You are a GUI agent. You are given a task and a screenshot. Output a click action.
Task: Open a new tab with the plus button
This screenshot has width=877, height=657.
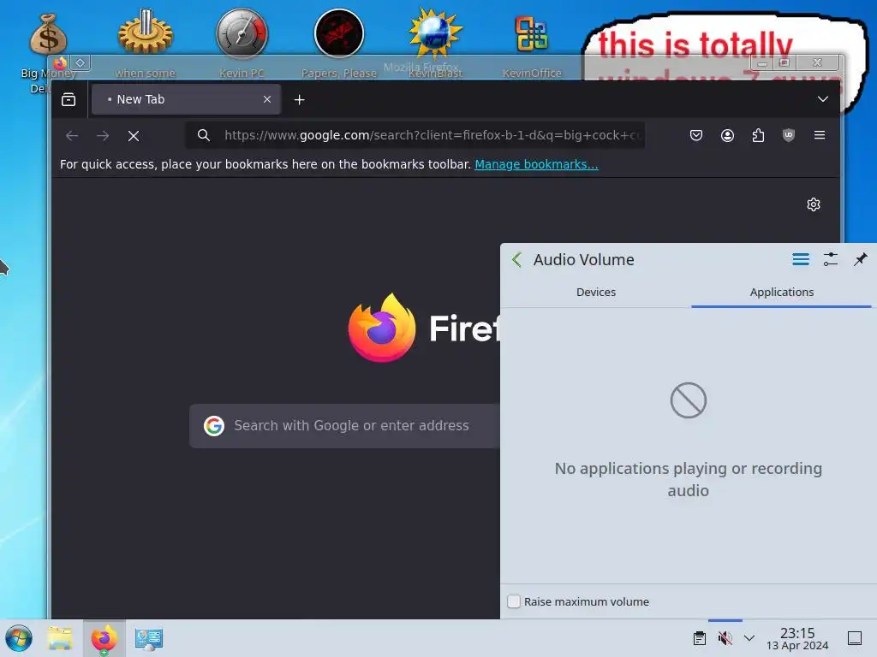299,99
